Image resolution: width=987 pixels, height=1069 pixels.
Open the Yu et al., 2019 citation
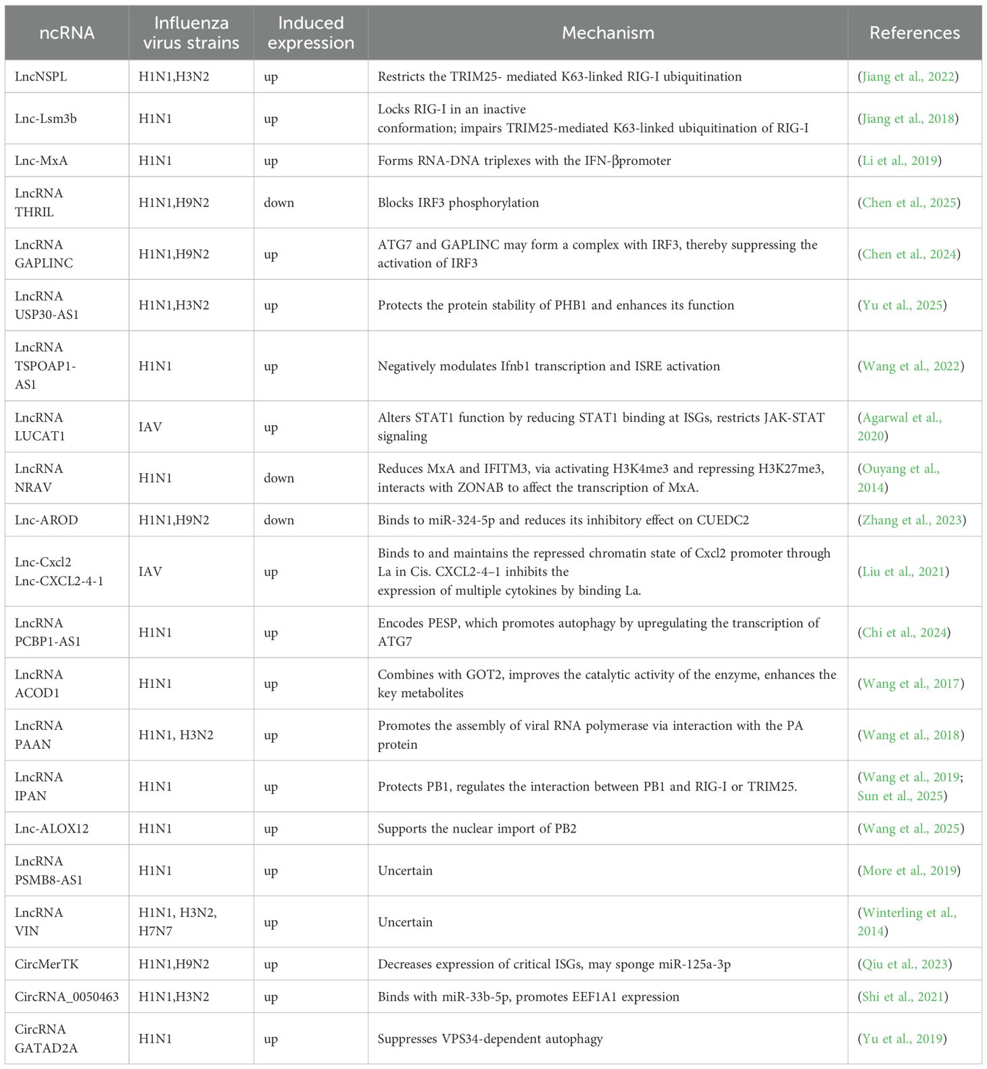point(902,1039)
